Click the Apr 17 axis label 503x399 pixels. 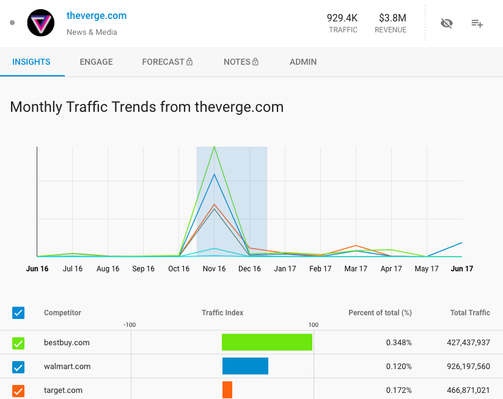(x=391, y=269)
